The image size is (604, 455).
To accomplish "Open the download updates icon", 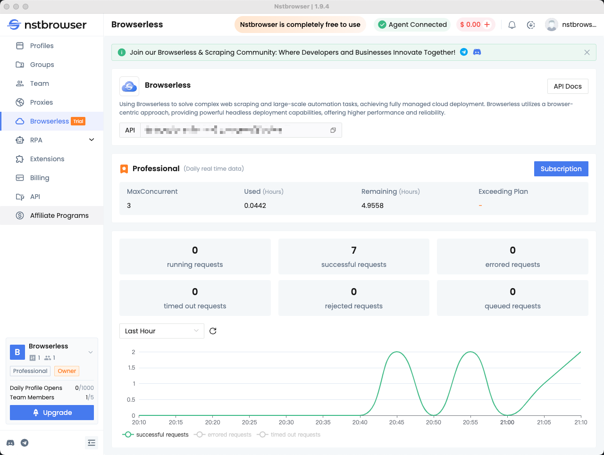I will pos(531,25).
